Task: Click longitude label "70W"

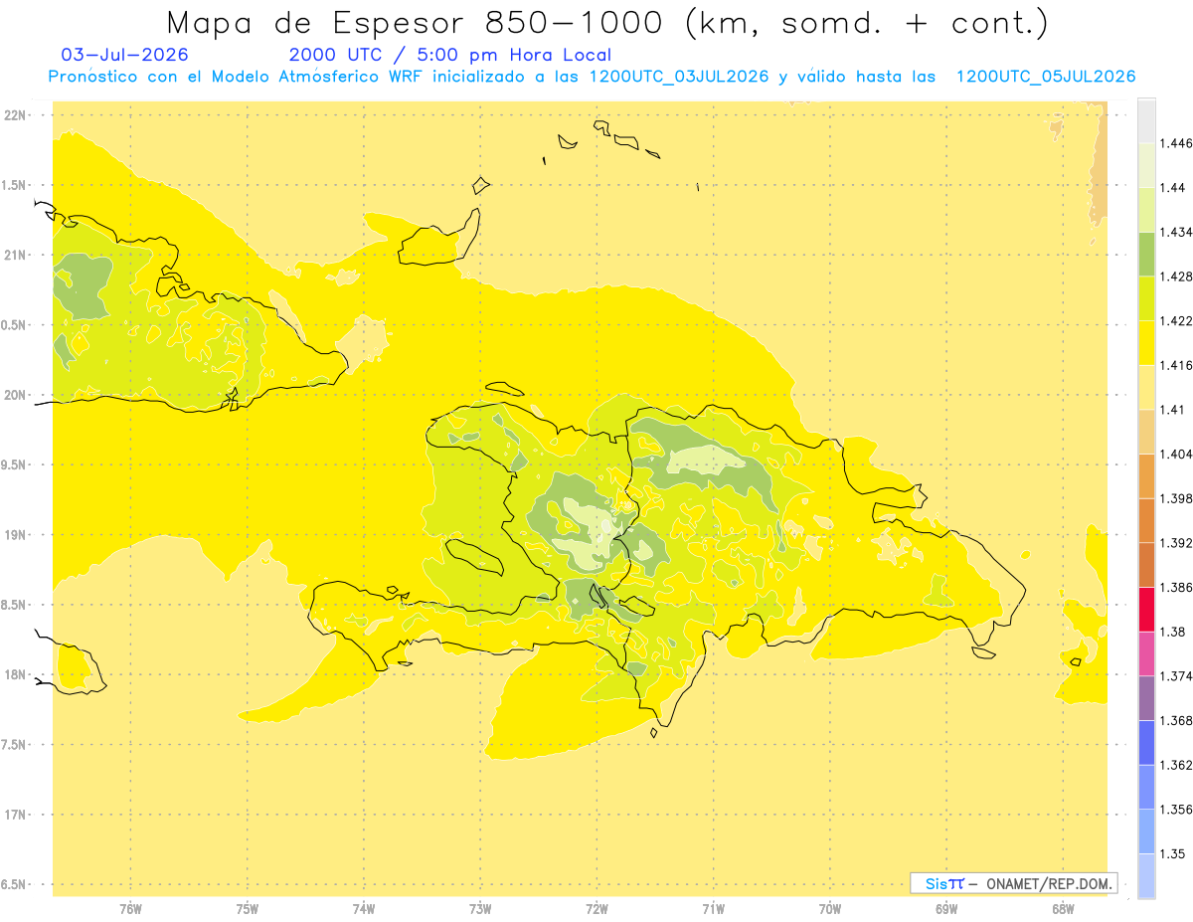Action: [x=830, y=909]
